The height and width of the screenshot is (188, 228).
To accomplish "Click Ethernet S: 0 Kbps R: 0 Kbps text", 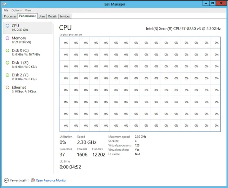I will click(24, 92).
